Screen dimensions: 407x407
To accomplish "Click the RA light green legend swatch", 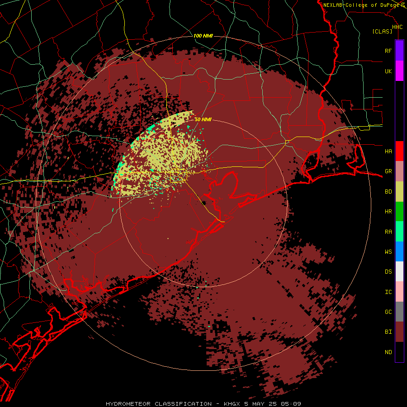I will [x=399, y=232].
